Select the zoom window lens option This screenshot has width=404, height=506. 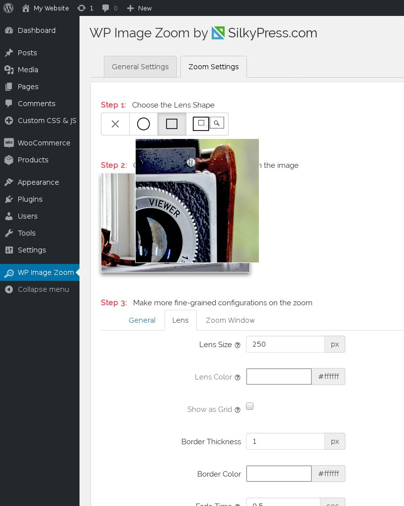pos(207,124)
